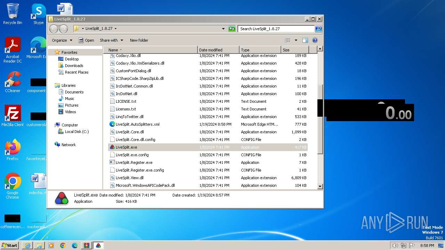The height and width of the screenshot is (250, 445).
Task: Open Skype desktop shortcut
Action: (38, 14)
